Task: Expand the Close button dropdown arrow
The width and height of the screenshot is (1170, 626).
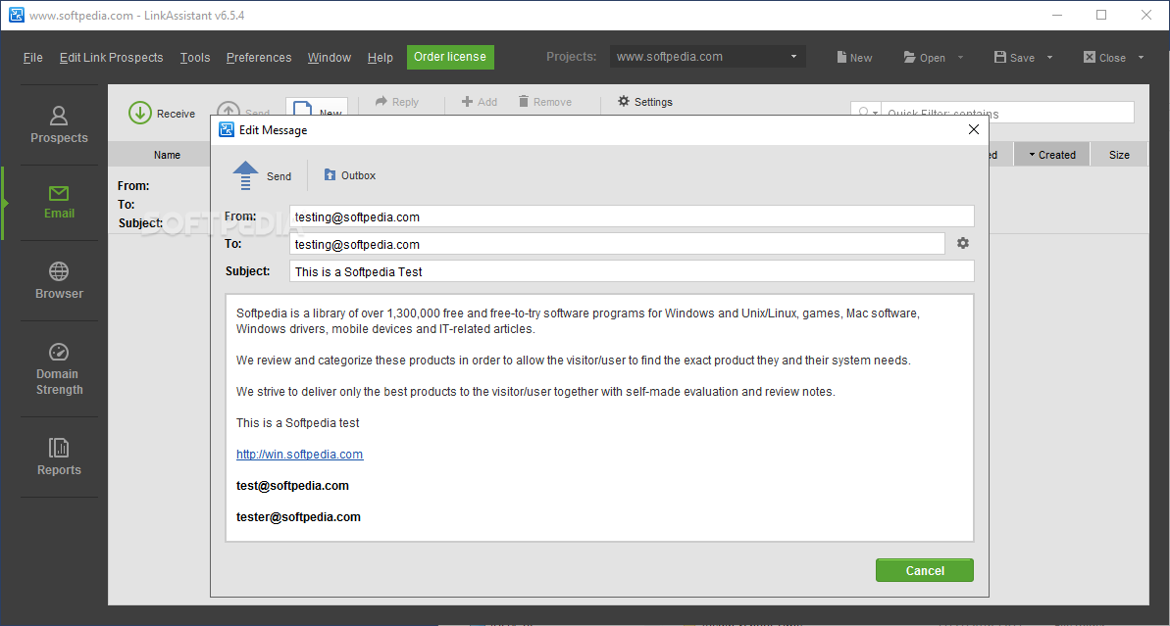Action: (x=1141, y=58)
